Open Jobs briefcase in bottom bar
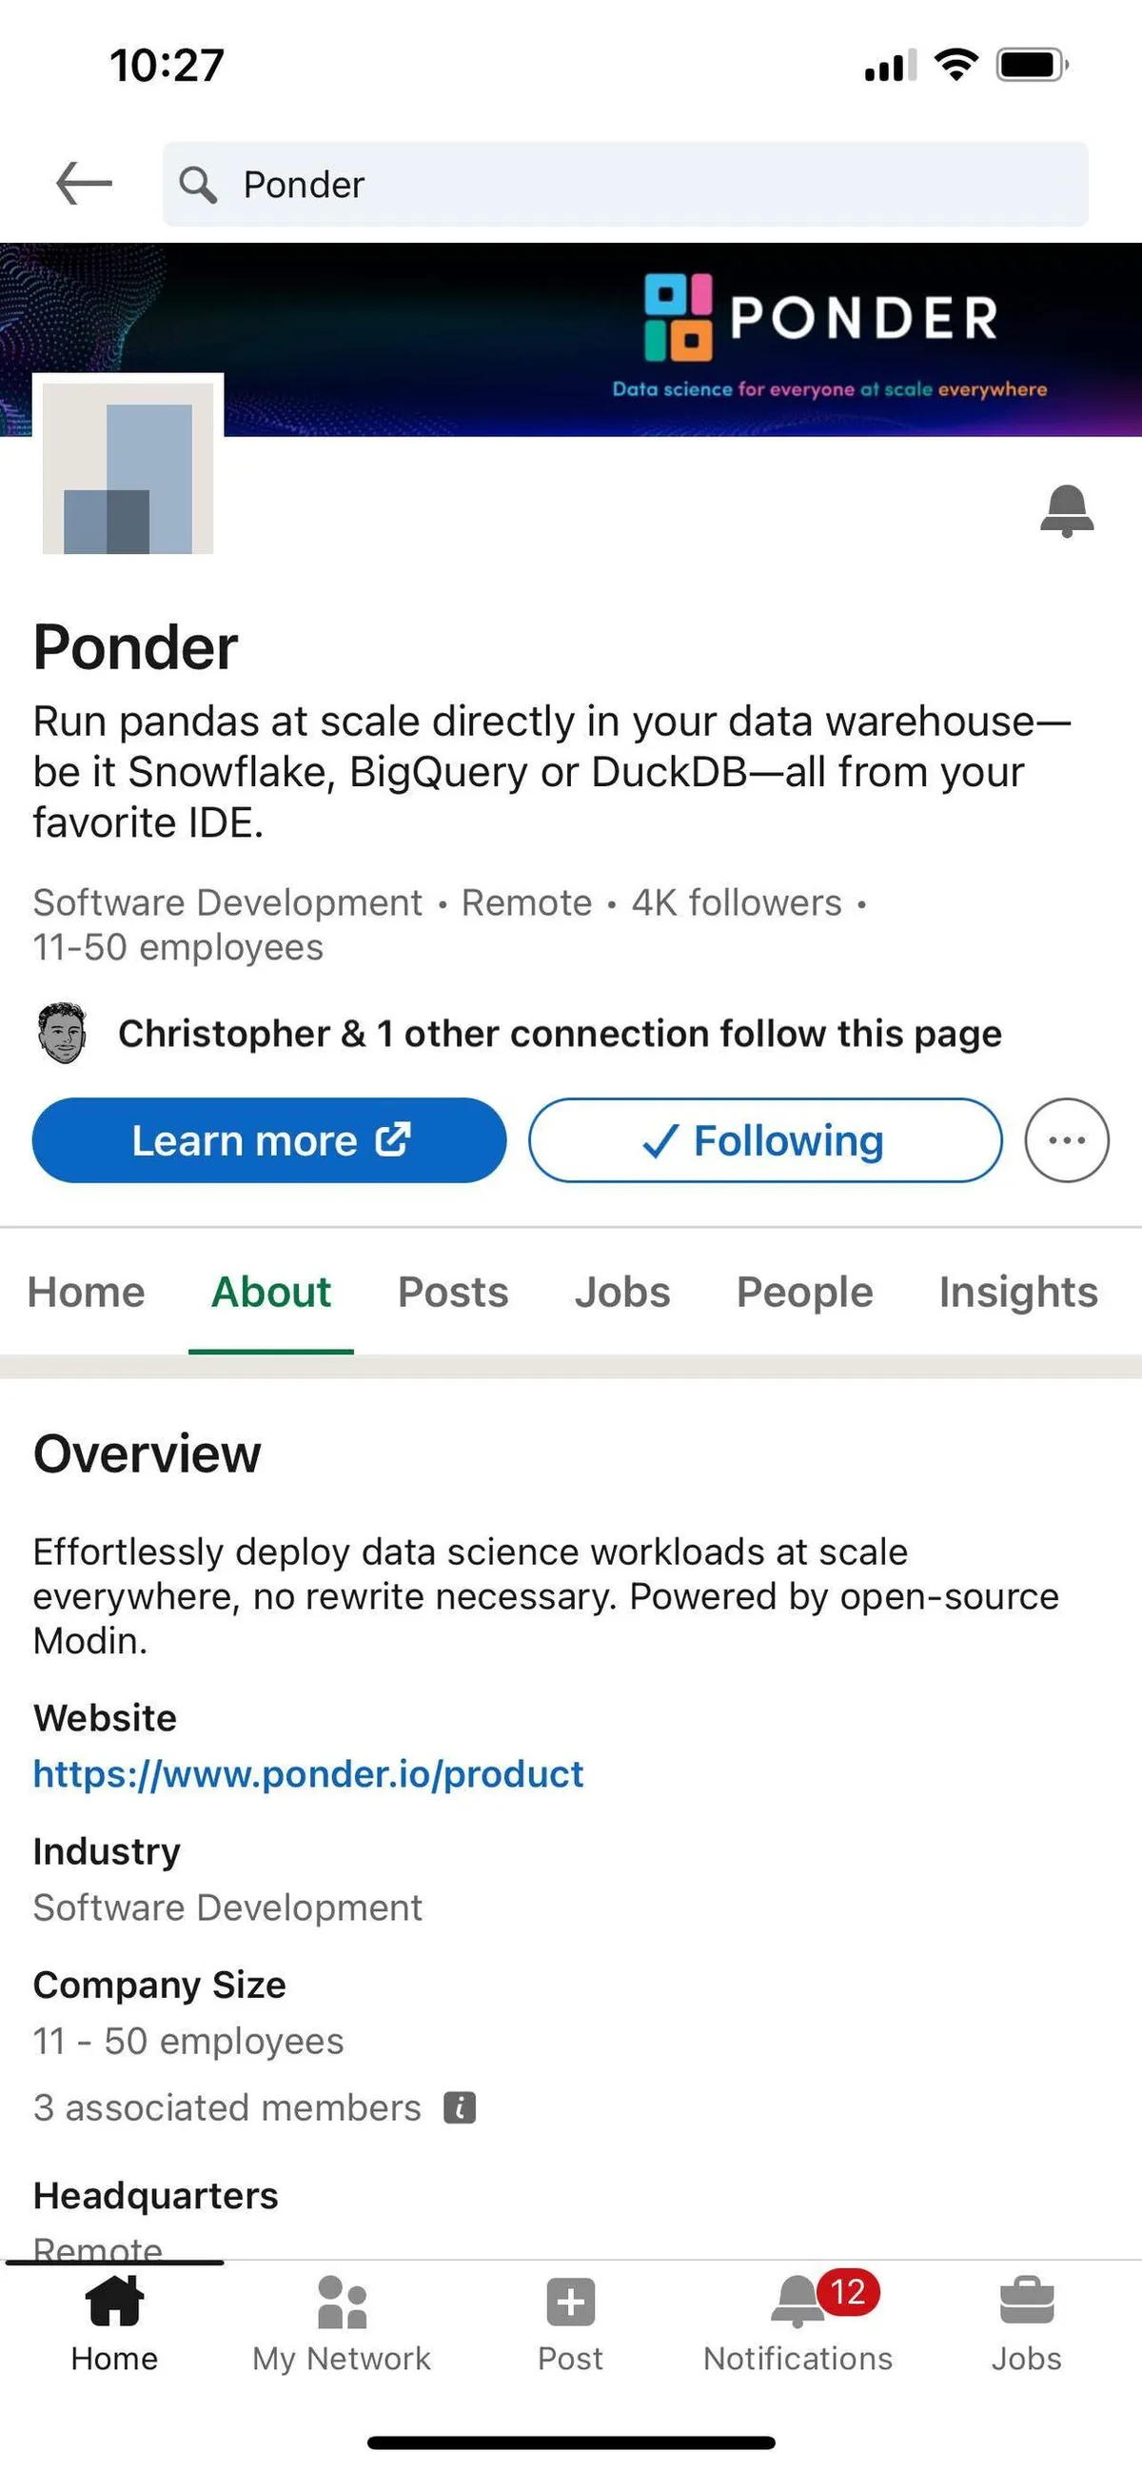The image size is (1142, 2471). (x=1026, y=2324)
